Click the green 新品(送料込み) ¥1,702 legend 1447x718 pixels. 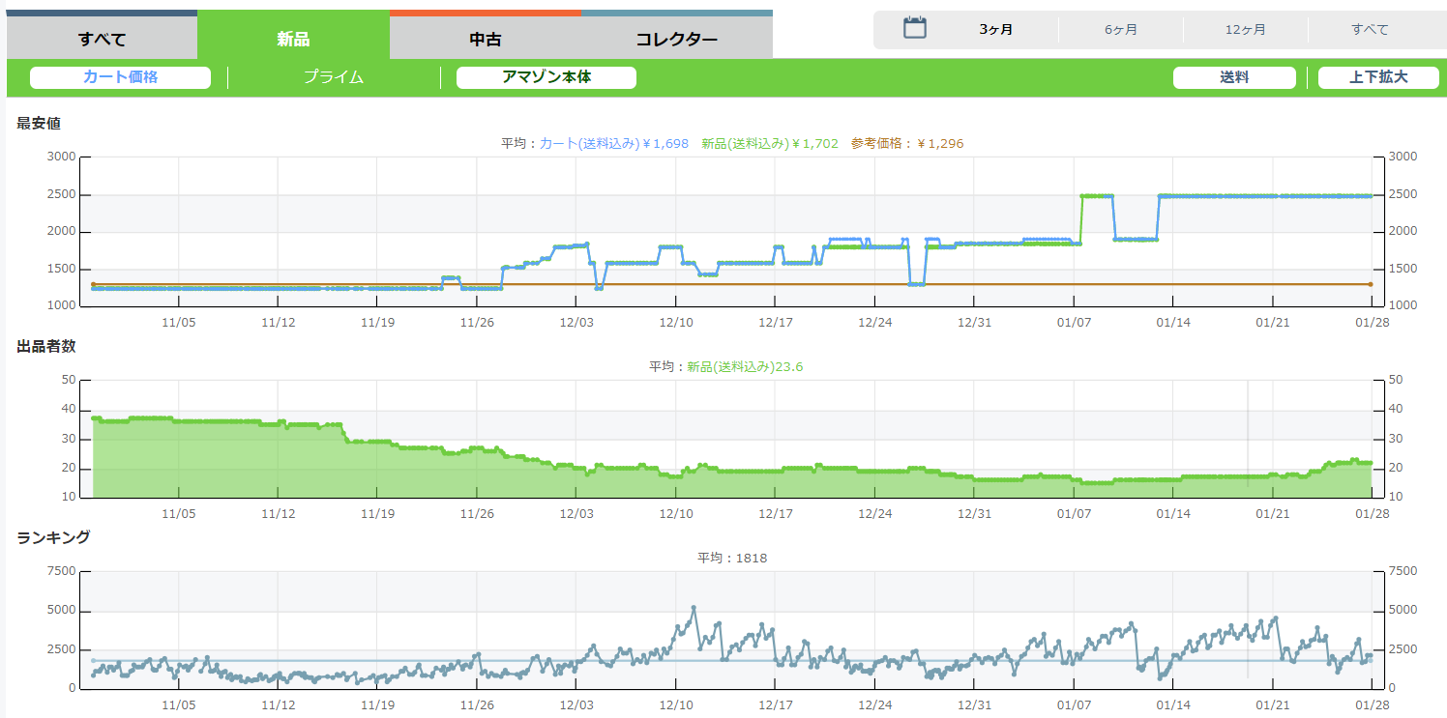pyautogui.click(x=769, y=144)
